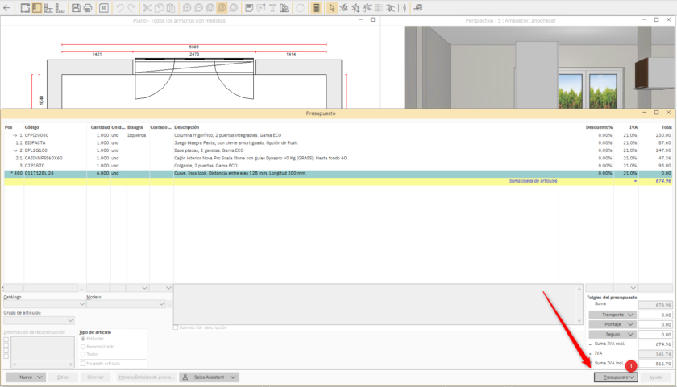Select the highlighted 0117128L 24 row
The image size is (677, 387).
coord(338,173)
